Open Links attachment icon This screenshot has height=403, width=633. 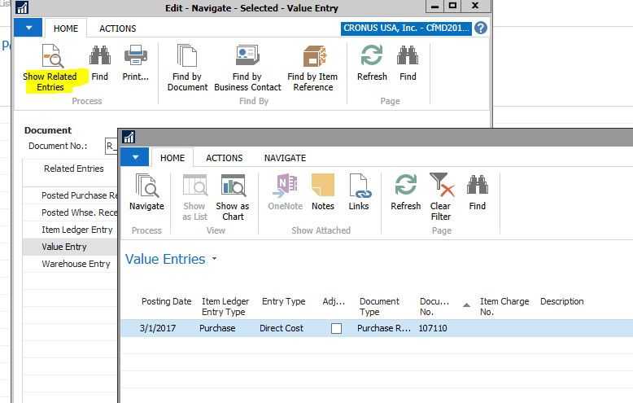tap(359, 186)
